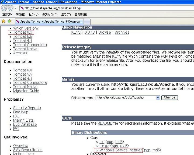Open the Overview link under Get Involved

click(x=21, y=146)
